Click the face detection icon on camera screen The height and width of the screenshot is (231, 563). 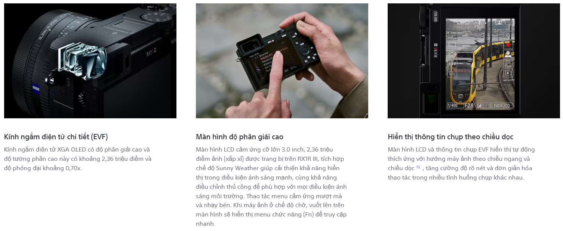[508, 54]
